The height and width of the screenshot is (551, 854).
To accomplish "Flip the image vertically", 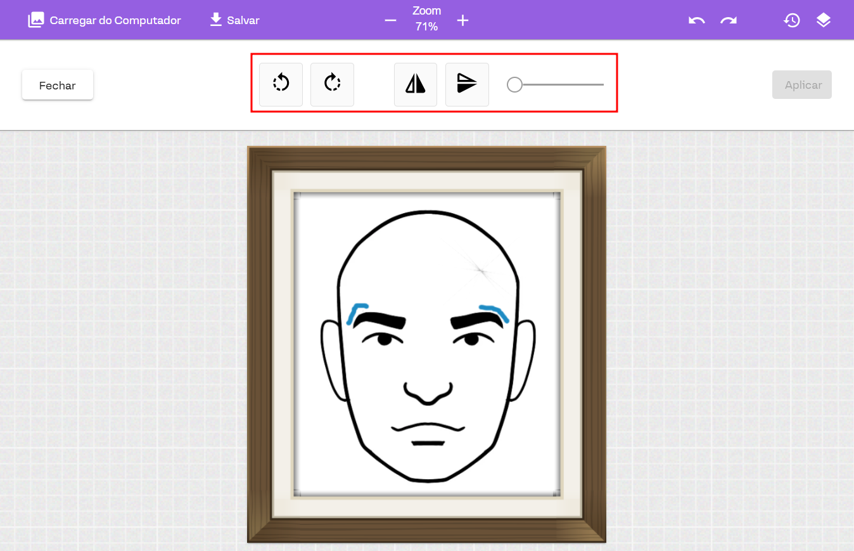I will click(467, 84).
